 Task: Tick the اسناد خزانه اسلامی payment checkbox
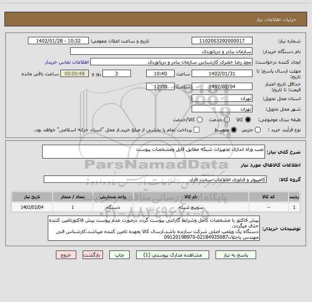click(x=197, y=130)
